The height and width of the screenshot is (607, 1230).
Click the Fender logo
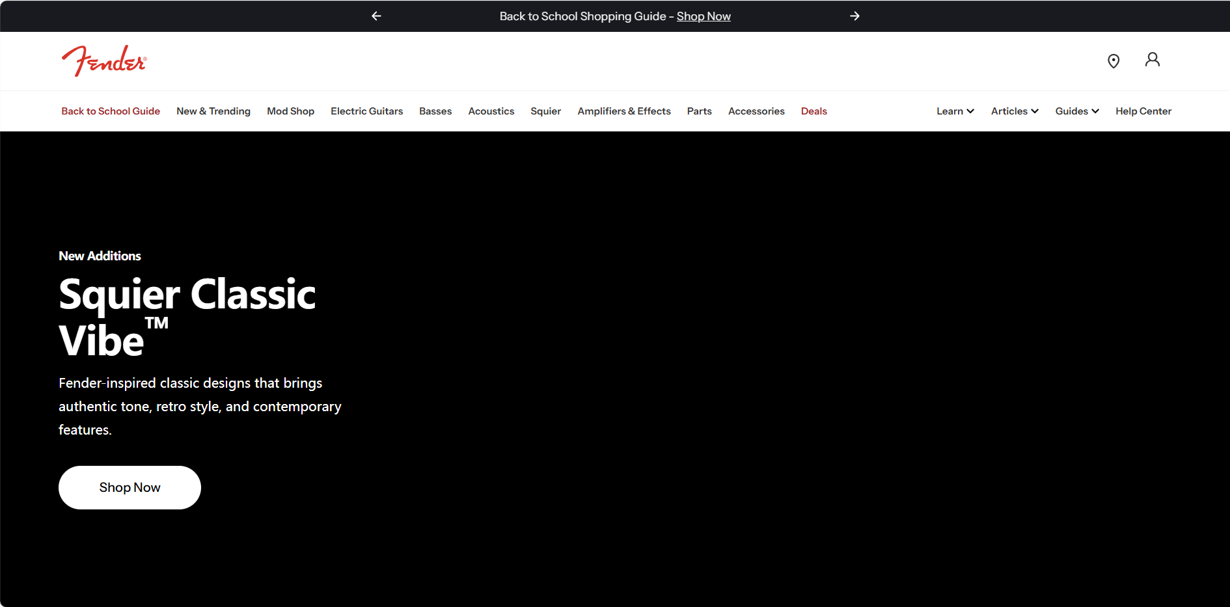click(x=104, y=61)
